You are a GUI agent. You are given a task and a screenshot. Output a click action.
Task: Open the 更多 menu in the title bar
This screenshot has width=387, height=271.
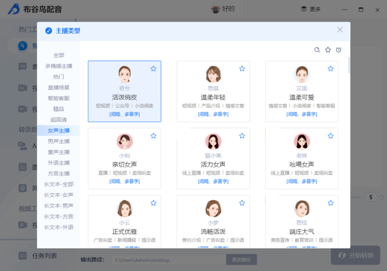point(311,10)
